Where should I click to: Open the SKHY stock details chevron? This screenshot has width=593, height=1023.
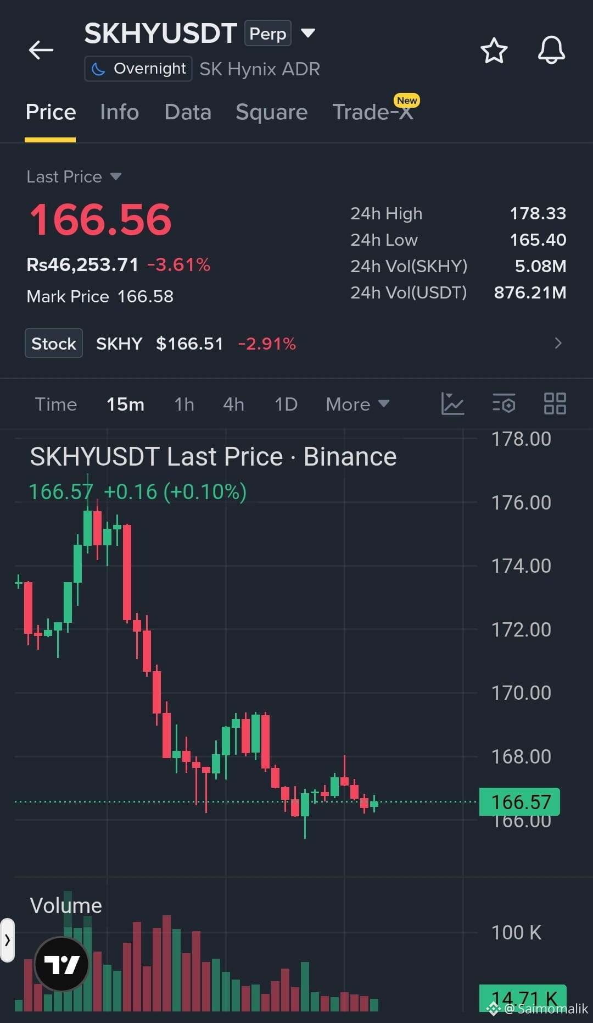coord(558,343)
